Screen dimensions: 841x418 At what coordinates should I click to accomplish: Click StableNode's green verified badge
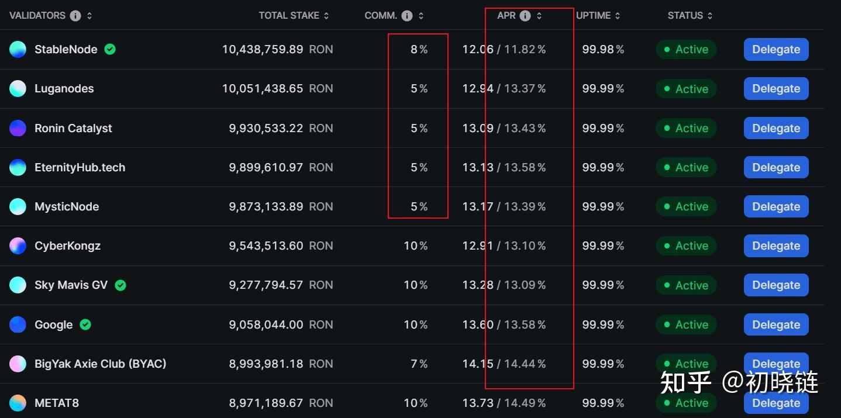[x=110, y=50]
